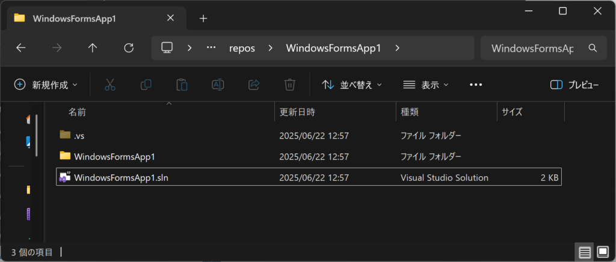Switch to large icons view in status bar
The image size is (616, 262).
(603, 252)
